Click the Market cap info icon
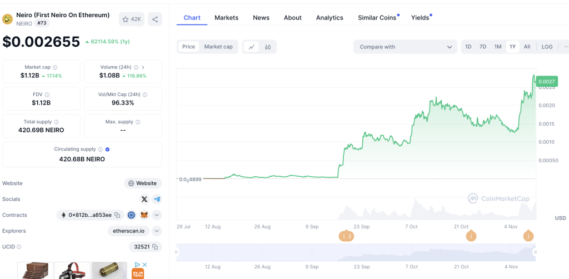 [55, 67]
